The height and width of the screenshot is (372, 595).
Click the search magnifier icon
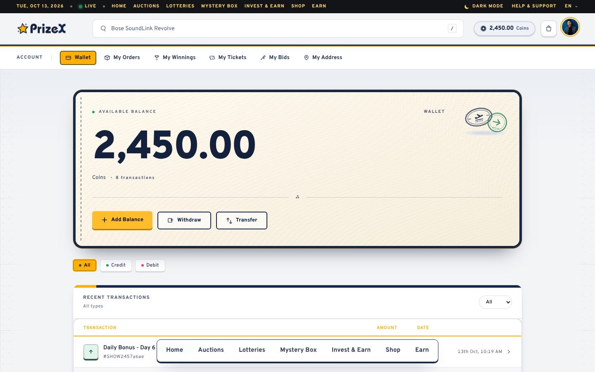pyautogui.click(x=103, y=29)
